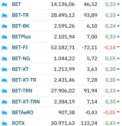Open the chart icon for BET

(x=5, y=4)
